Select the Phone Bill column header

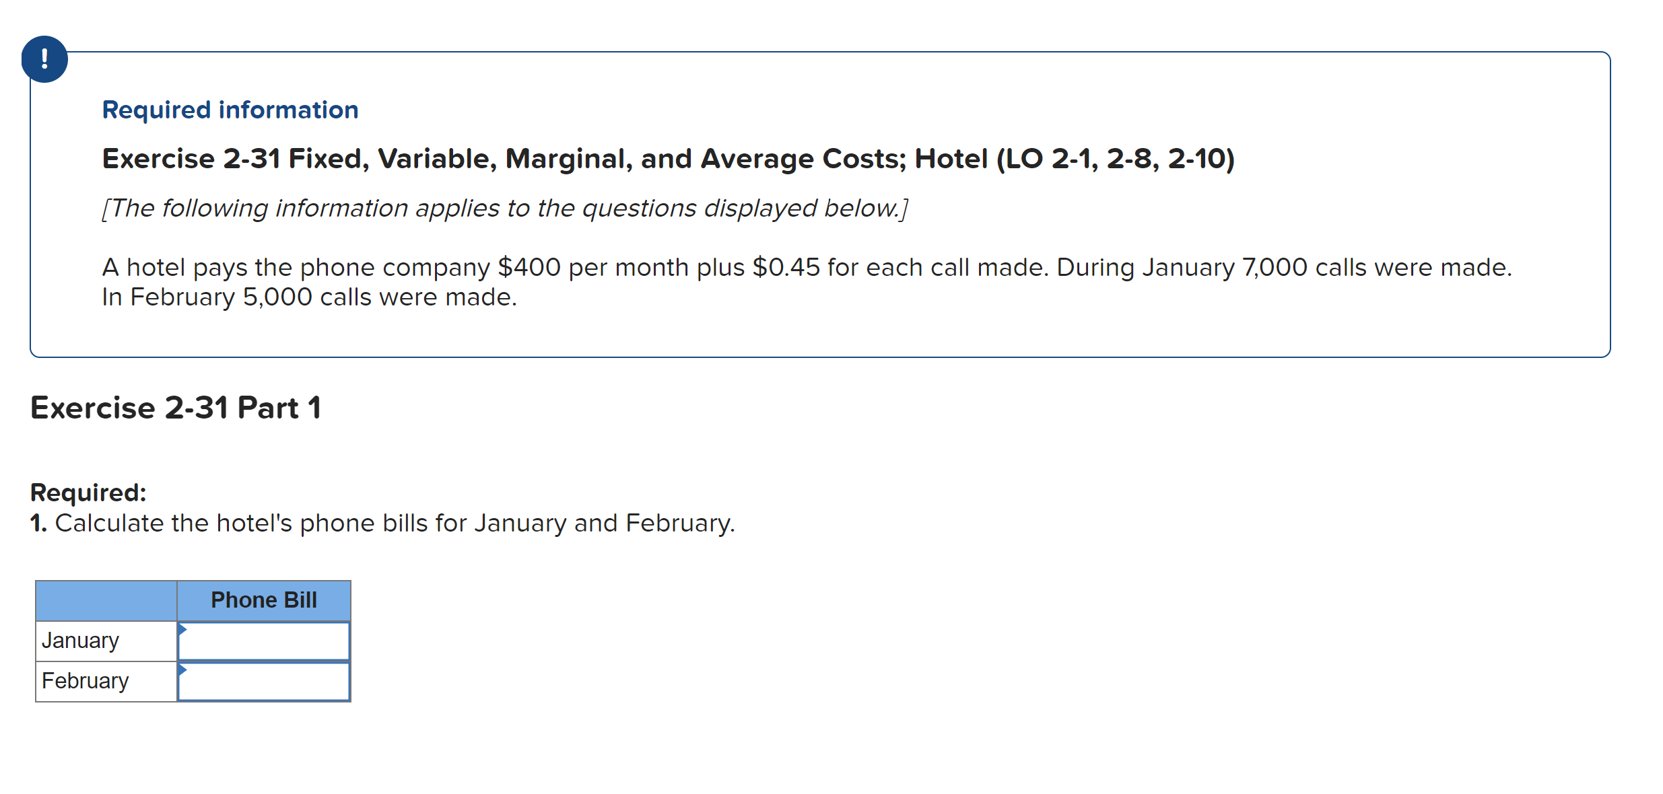click(263, 600)
